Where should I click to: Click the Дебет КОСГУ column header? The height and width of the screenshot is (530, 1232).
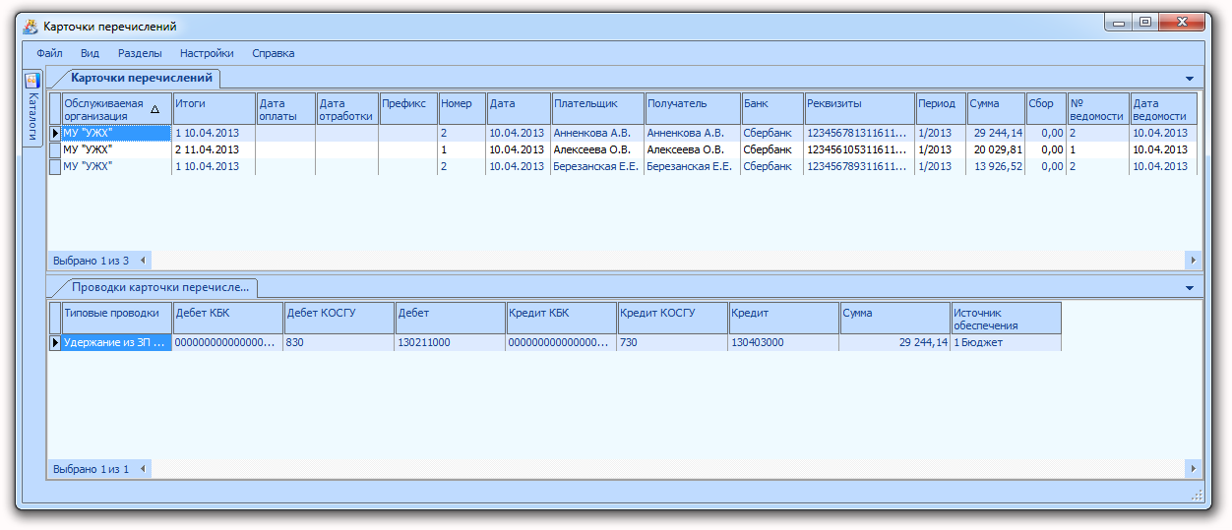pos(339,319)
